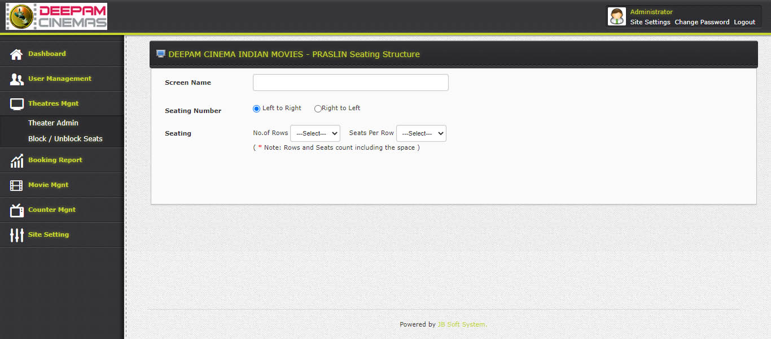Image resolution: width=771 pixels, height=339 pixels.
Task: Click the Theatres Mgnt monitor icon
Action: point(17,104)
